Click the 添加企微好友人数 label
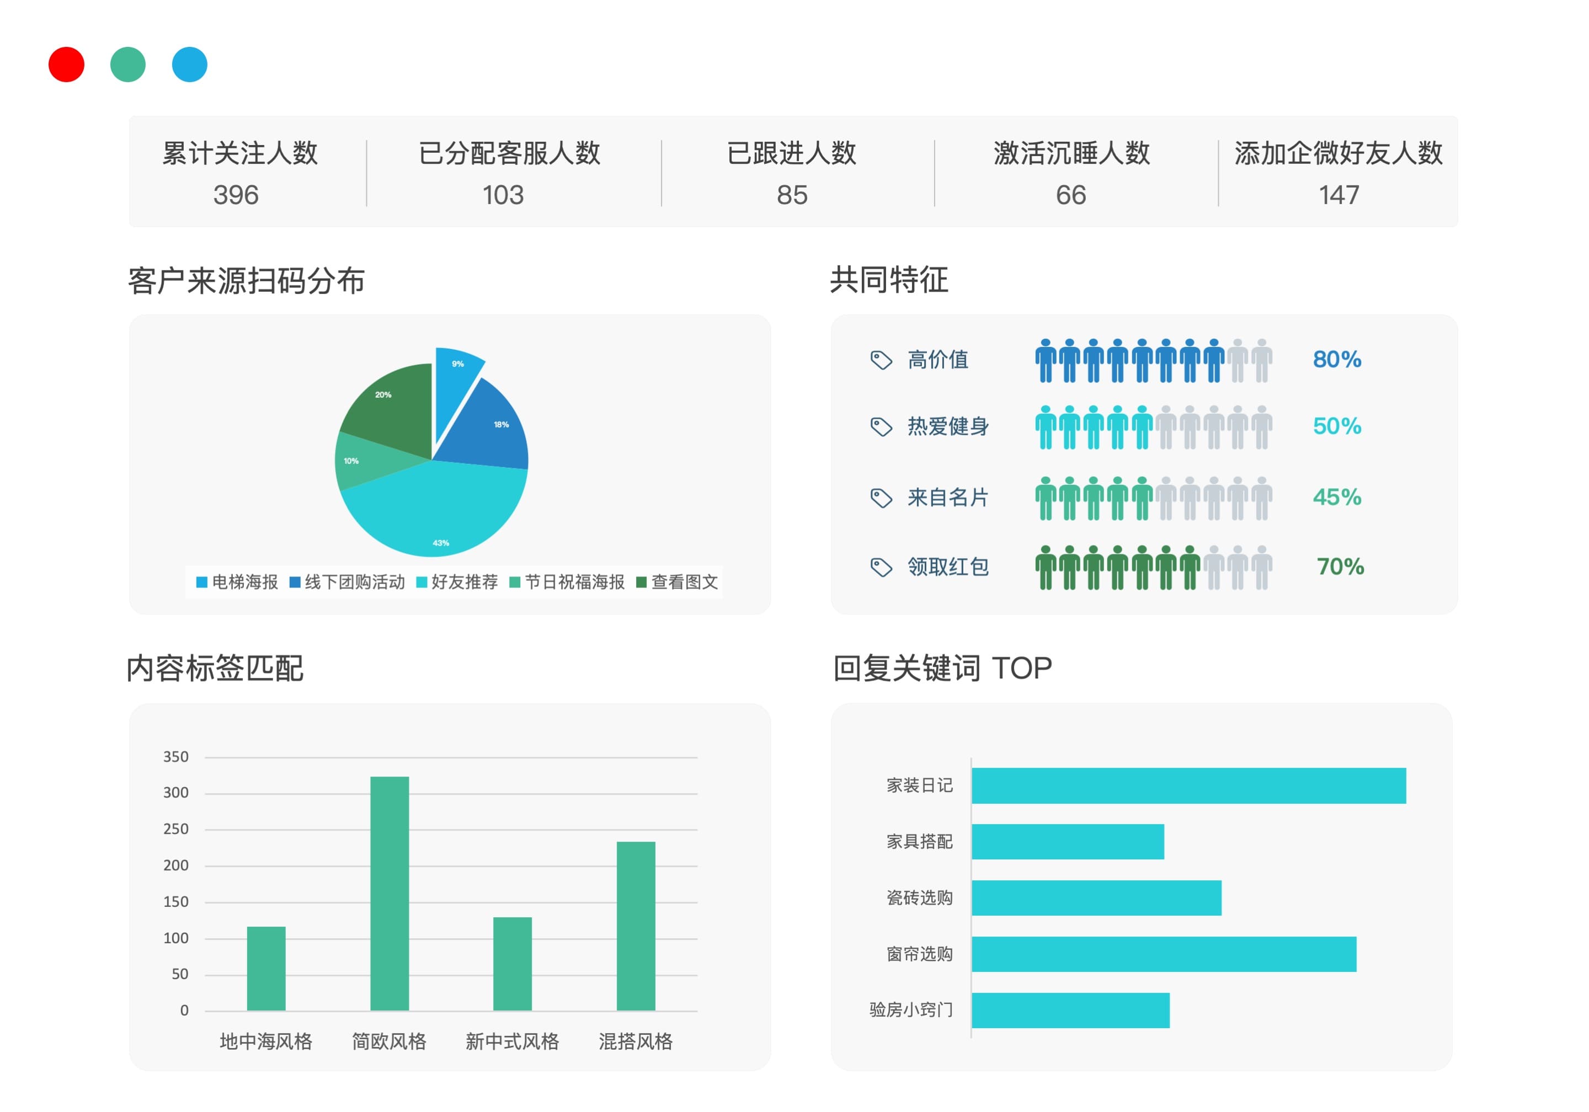Viewport: 1589px width, 1112px height. pyautogui.click(x=1339, y=153)
